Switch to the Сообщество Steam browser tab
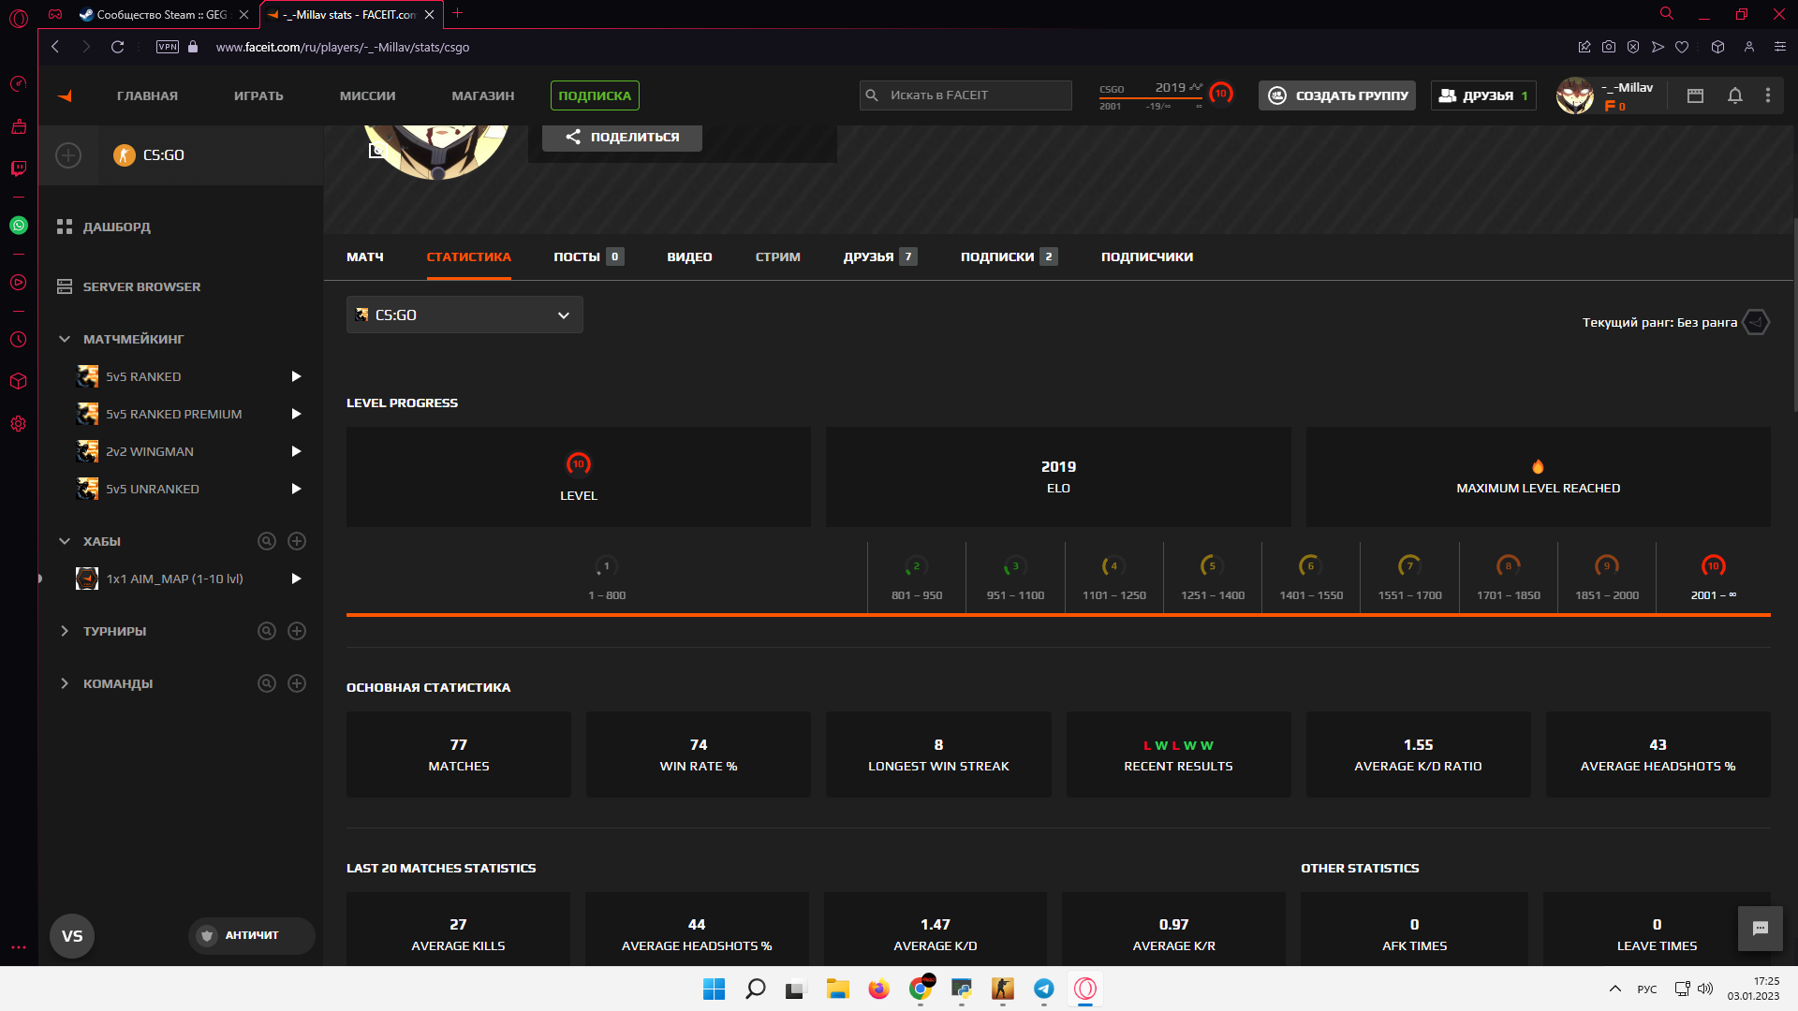This screenshot has height=1011, width=1798. pyautogui.click(x=164, y=14)
